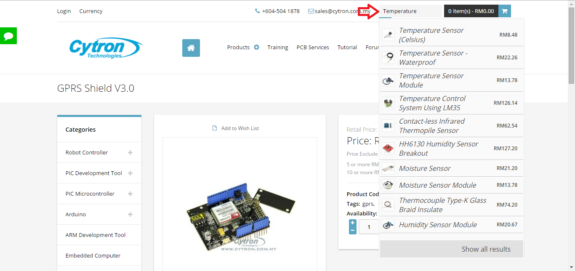Select PIC Development Tool category link
This screenshot has height=271, width=575.
coord(94,173)
